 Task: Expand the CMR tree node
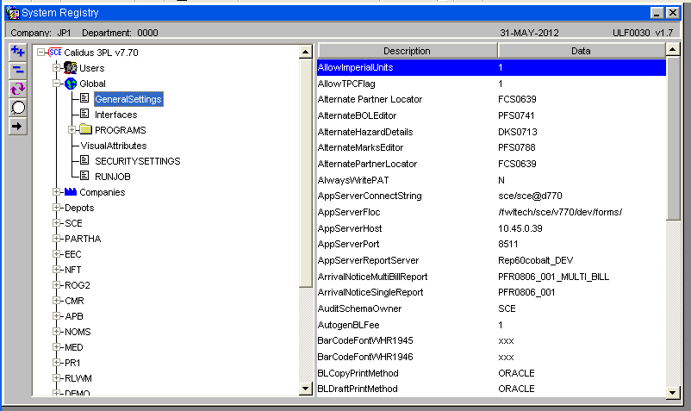point(56,301)
